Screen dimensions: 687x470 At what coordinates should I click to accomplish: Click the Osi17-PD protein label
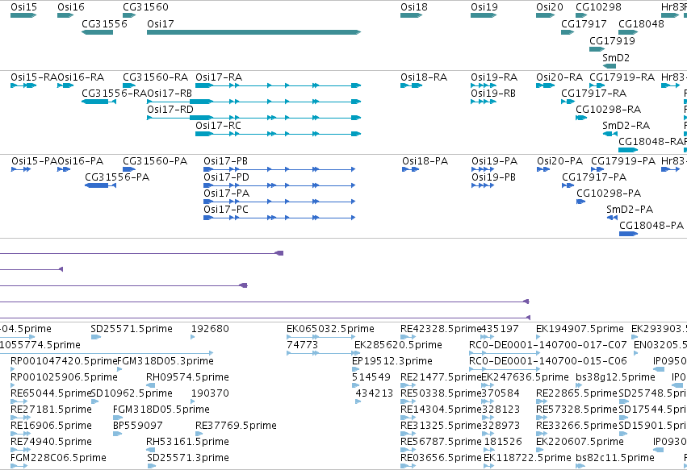click(x=226, y=177)
